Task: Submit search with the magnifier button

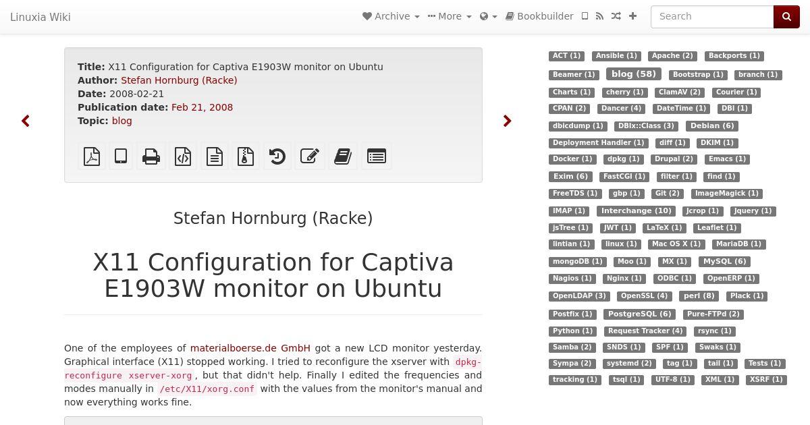Action: coord(786,17)
